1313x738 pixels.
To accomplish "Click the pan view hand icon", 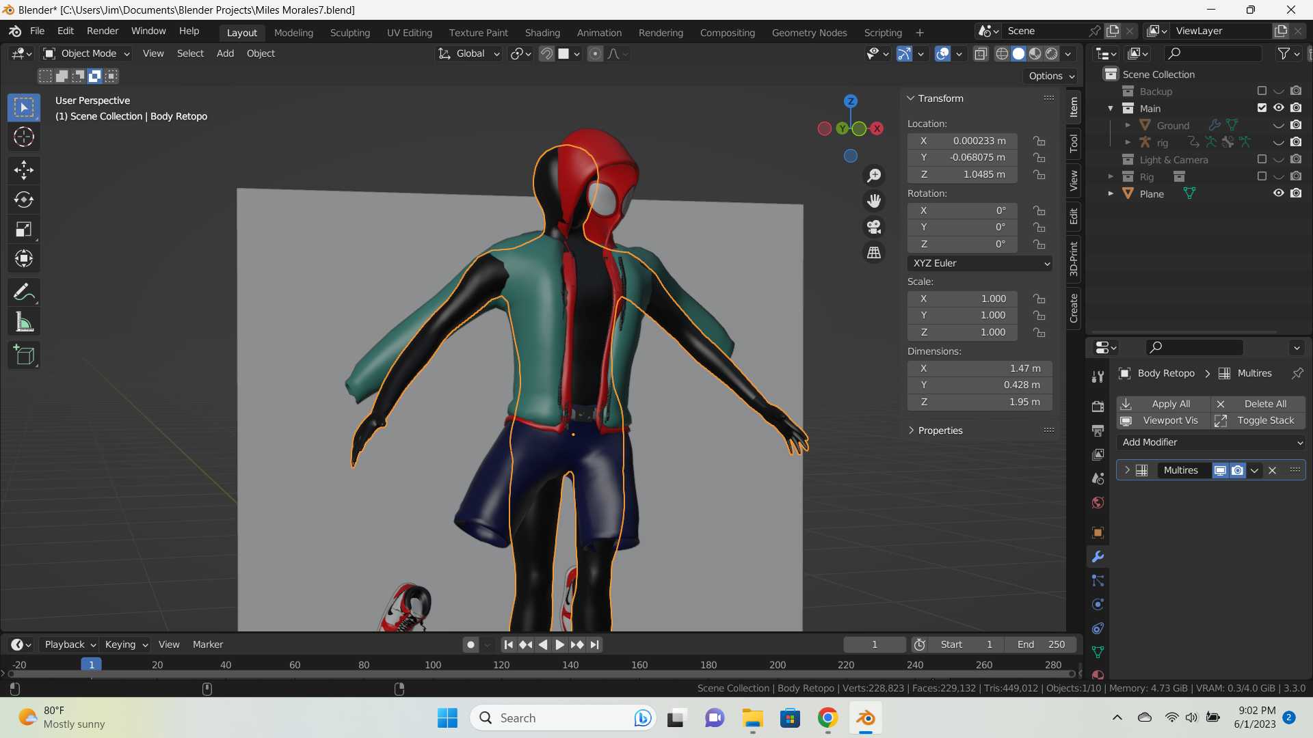I will 874,201.
